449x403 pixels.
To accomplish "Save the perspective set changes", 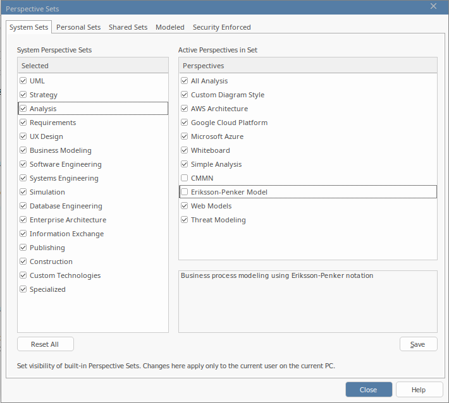I will tap(418, 344).
